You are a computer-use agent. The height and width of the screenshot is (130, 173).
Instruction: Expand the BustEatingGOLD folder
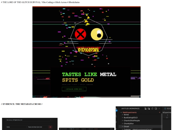[x=122, y=117]
